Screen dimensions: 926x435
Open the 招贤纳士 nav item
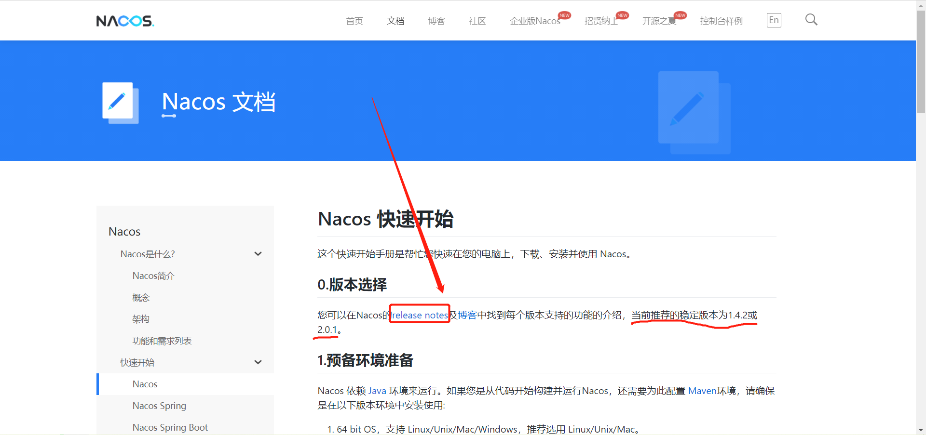tap(601, 21)
